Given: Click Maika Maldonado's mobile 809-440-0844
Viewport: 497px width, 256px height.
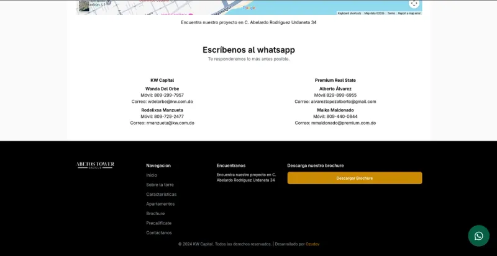Looking at the screenshot, I should coord(342,117).
